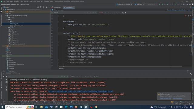Open the multidex help link in console
Image resolution: width=194 pixels, height=109 pixels.
(81, 91)
